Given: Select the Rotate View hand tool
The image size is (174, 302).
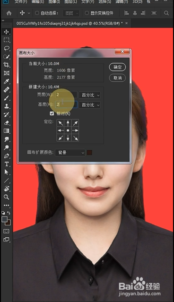Looking at the screenshot, I should [x=6, y=189].
